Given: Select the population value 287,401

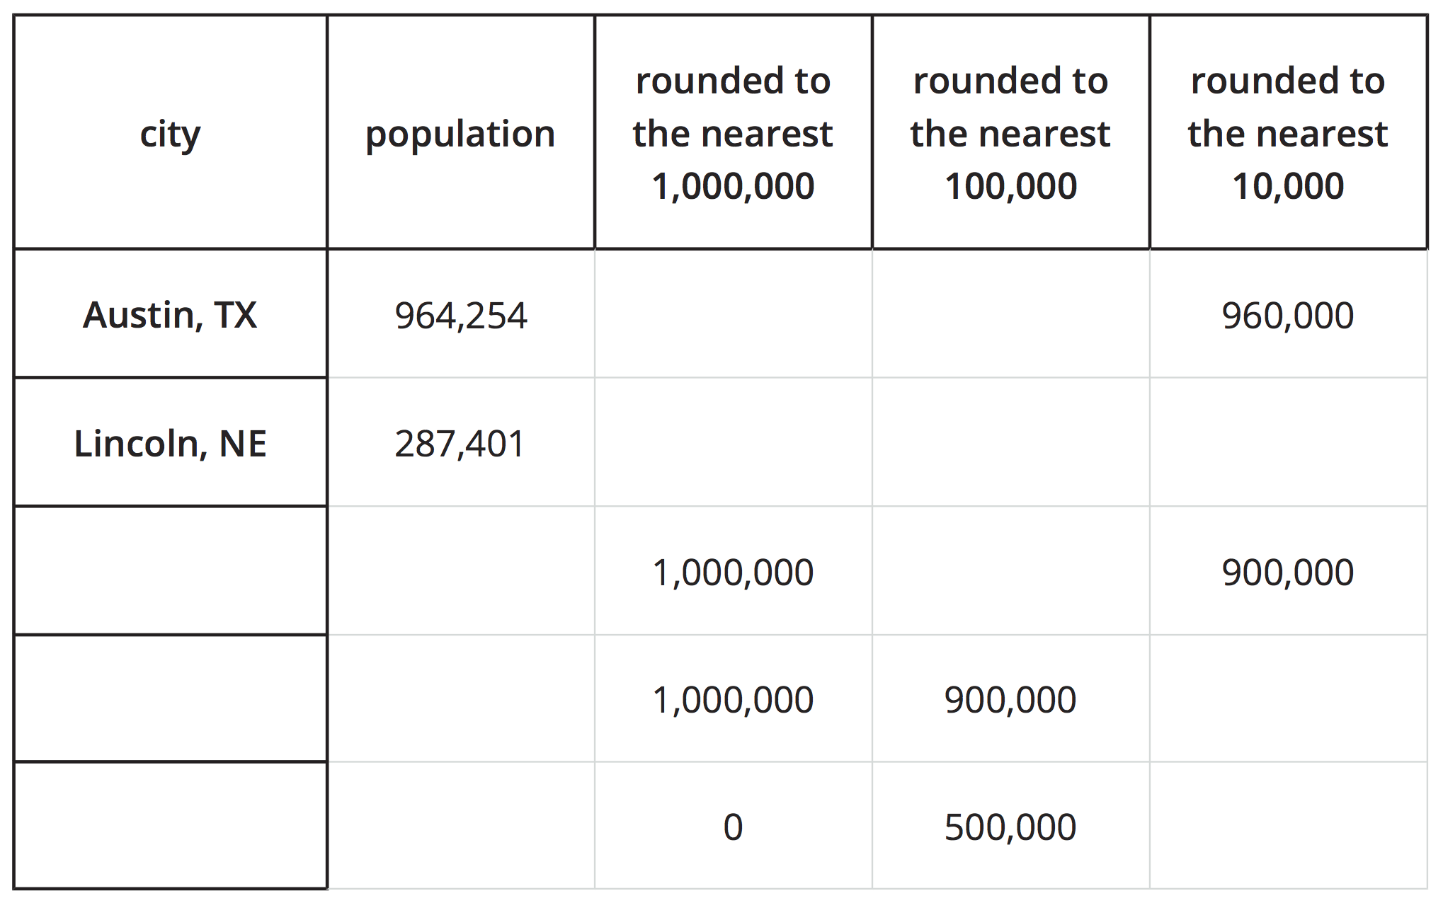Looking at the screenshot, I should coord(460,444).
